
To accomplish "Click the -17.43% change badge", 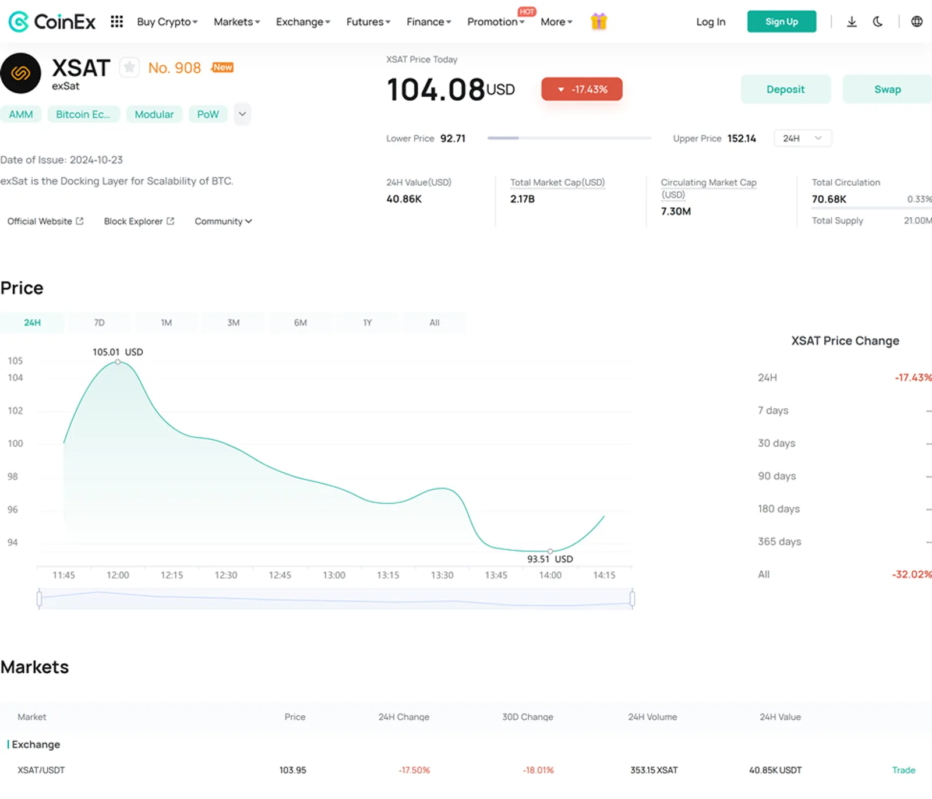I will point(582,89).
